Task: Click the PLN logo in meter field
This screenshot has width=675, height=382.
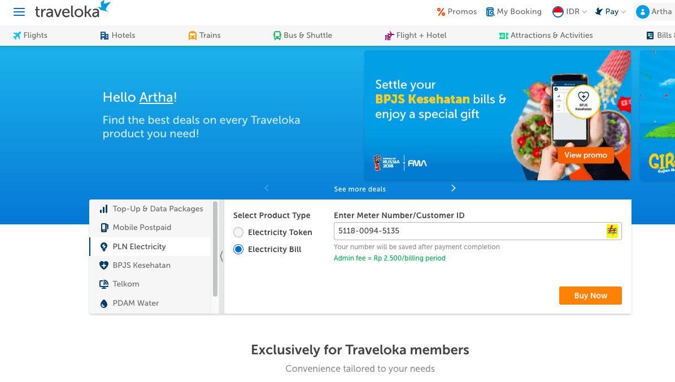Action: 612,231
